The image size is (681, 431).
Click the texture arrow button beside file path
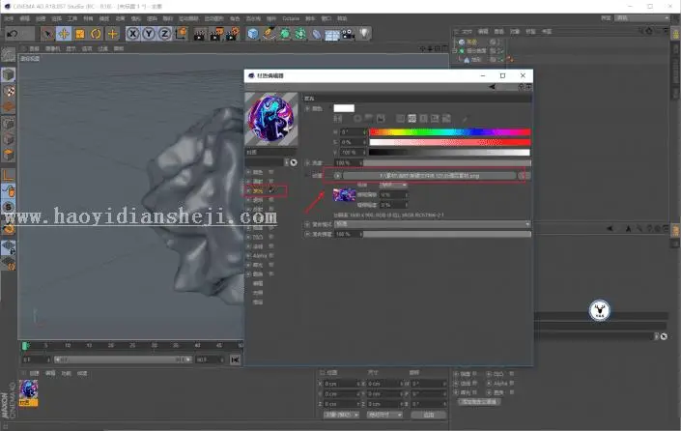coord(337,176)
